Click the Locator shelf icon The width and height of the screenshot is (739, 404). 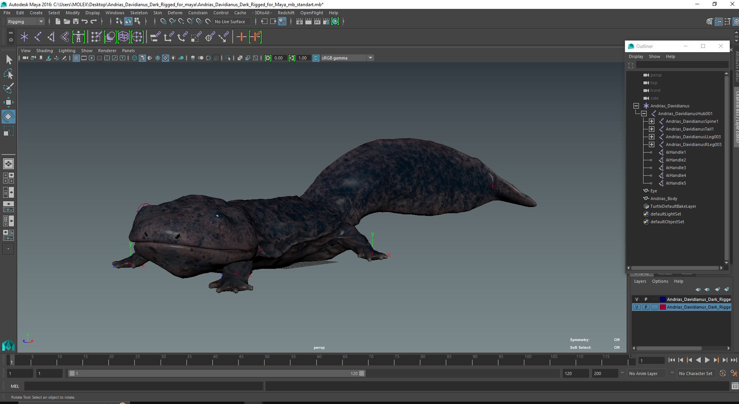[24, 37]
